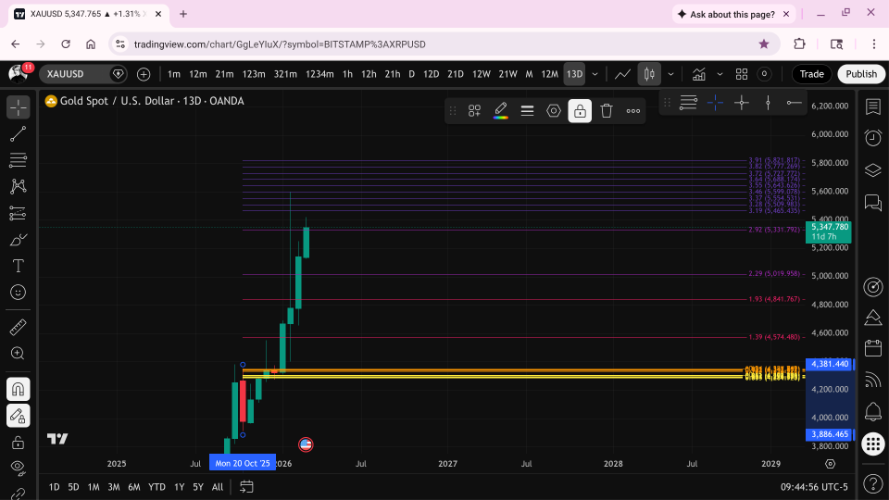
Task: Click the XAUUSD symbol search field
Action: click(x=75, y=74)
